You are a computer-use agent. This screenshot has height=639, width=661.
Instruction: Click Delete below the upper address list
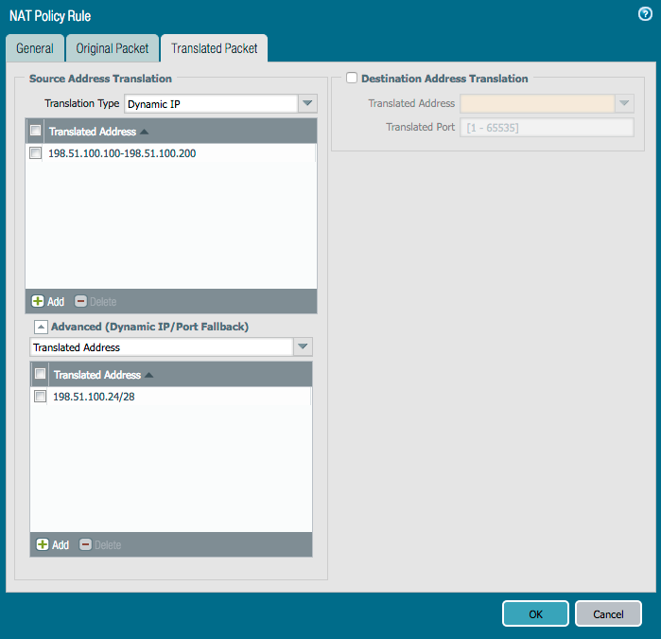pyautogui.click(x=96, y=301)
